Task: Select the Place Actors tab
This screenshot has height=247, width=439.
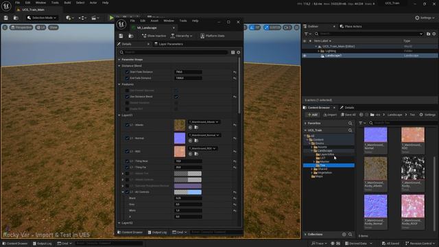Action: 351,26
